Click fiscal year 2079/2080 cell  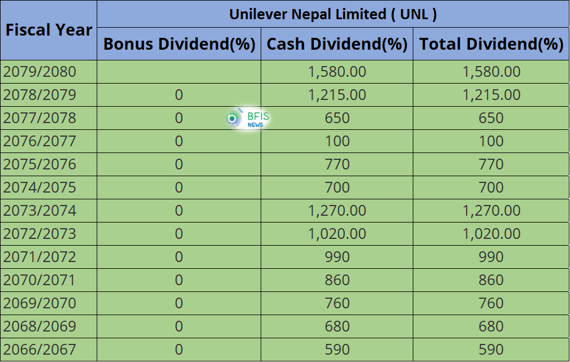[x=49, y=72]
